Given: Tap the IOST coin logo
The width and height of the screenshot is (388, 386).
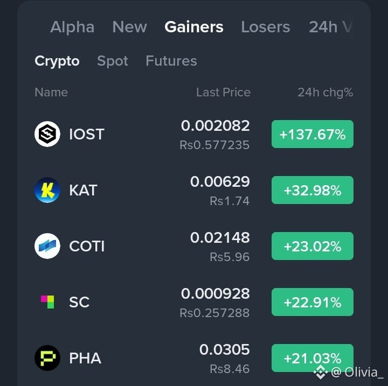Looking at the screenshot, I should coord(47,134).
